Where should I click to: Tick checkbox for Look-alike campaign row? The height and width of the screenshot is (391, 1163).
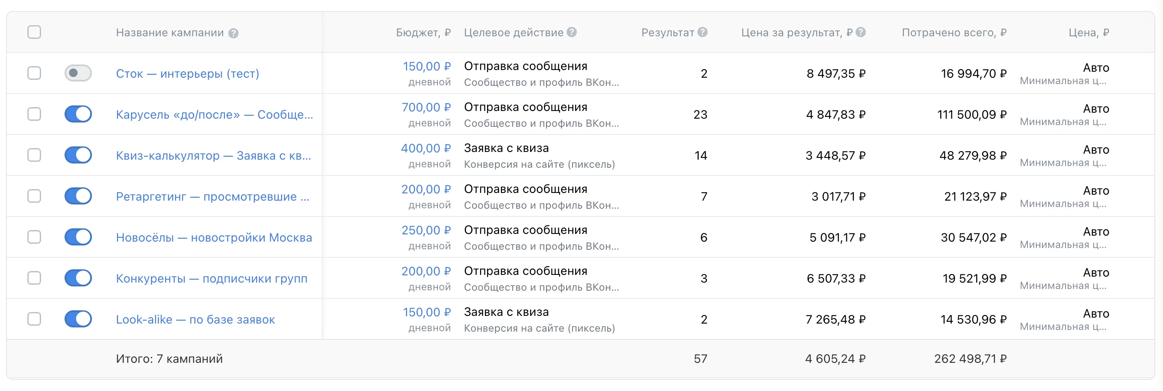[x=34, y=319]
